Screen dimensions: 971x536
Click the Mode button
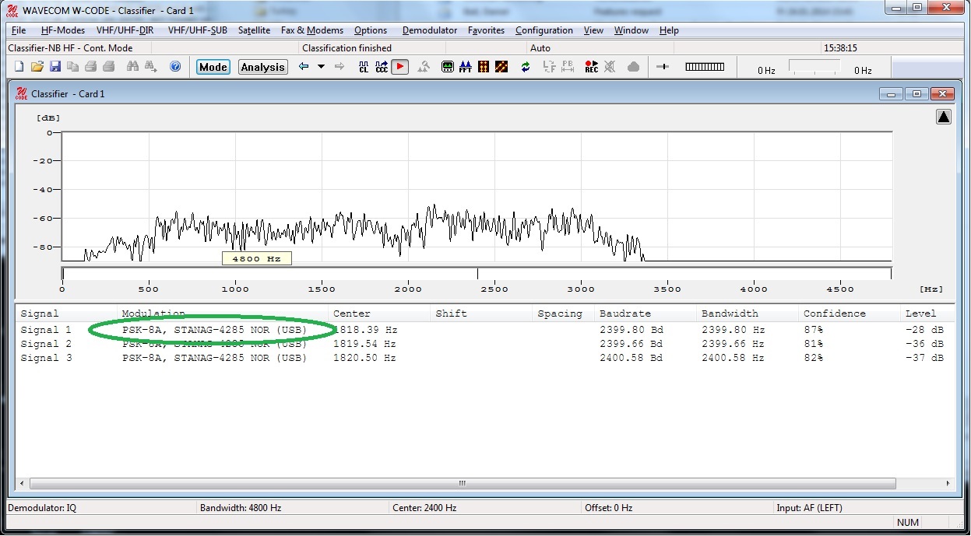[213, 67]
